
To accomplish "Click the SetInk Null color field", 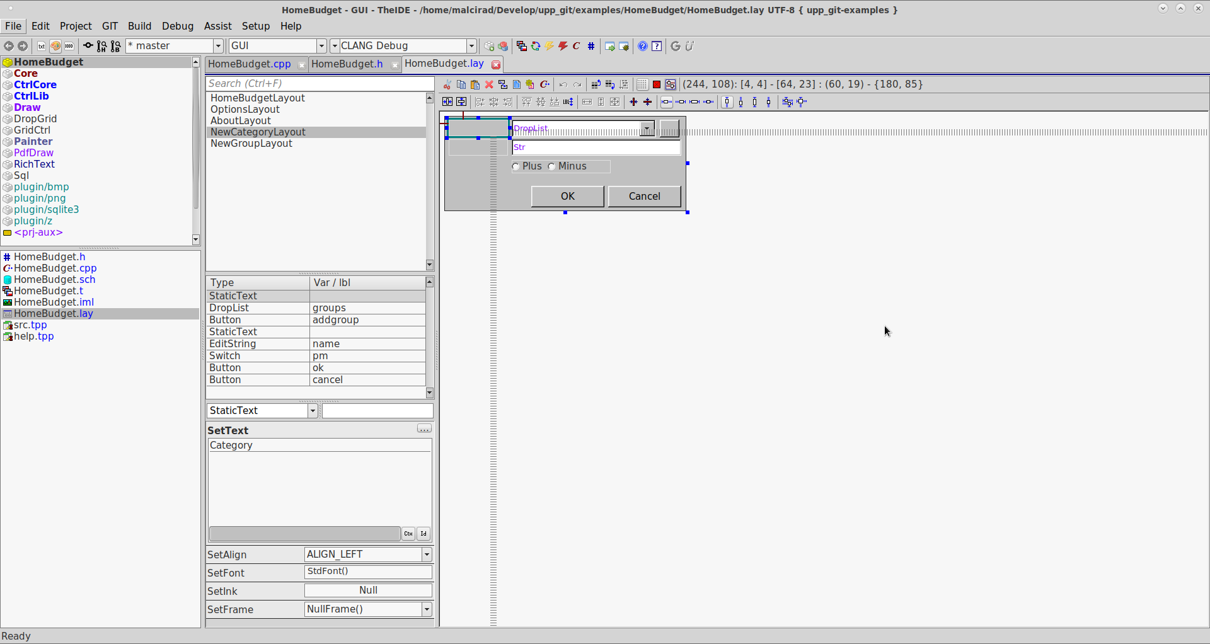I will [x=368, y=590].
